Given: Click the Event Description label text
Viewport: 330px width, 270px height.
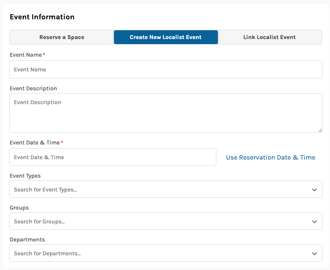Looking at the screenshot, I should coord(33,89).
